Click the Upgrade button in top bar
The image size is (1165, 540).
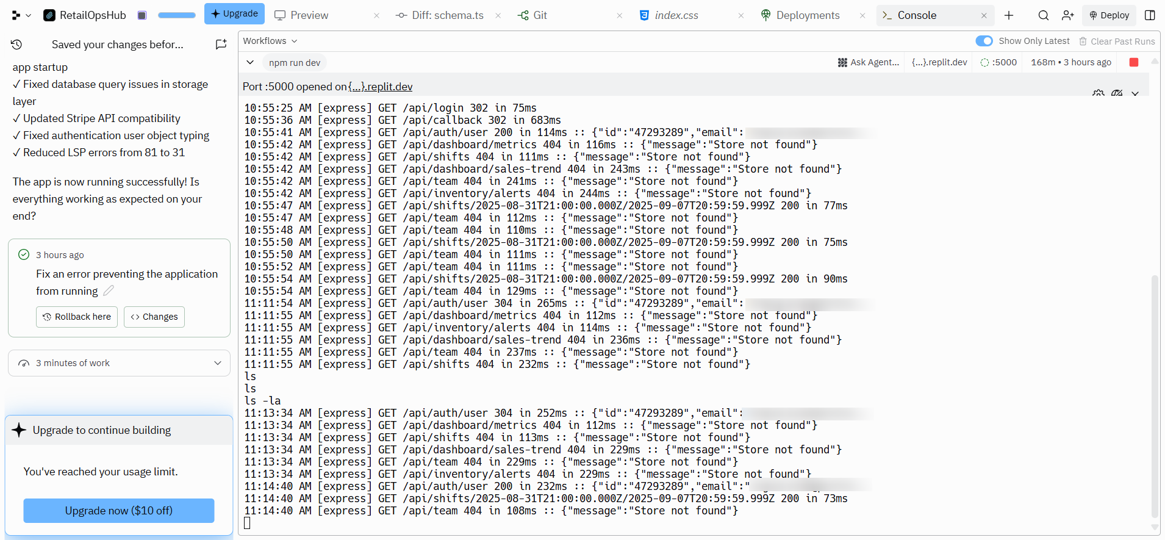coord(234,13)
